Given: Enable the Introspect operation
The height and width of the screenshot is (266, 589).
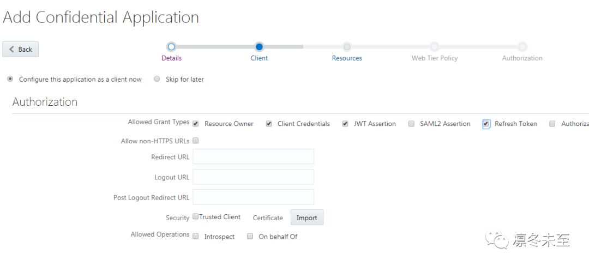Looking at the screenshot, I should [196, 237].
